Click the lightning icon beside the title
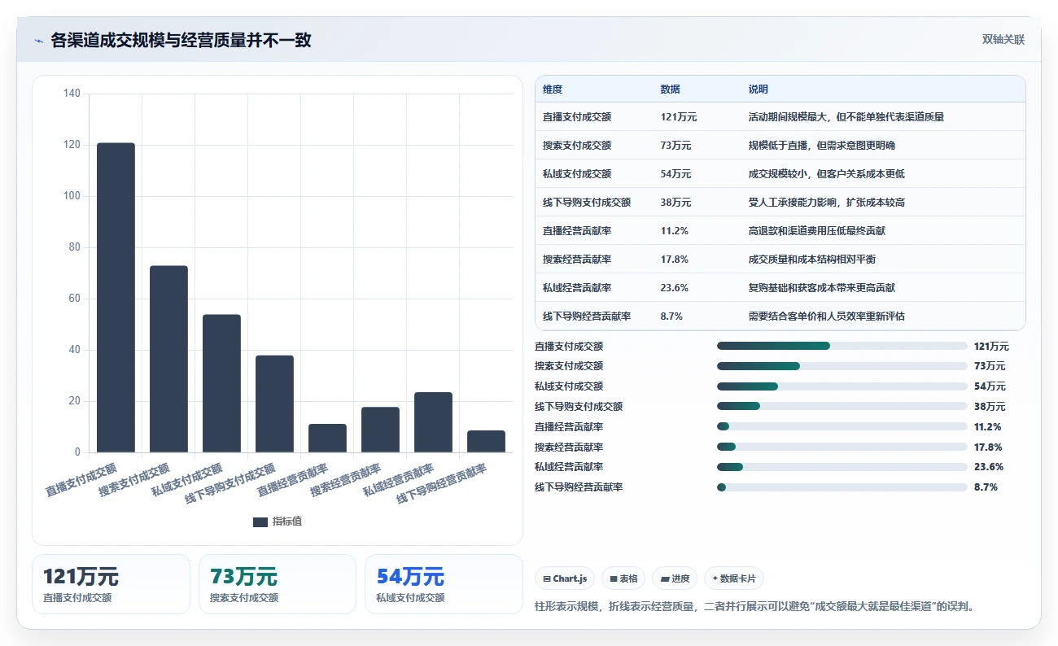 [38, 41]
